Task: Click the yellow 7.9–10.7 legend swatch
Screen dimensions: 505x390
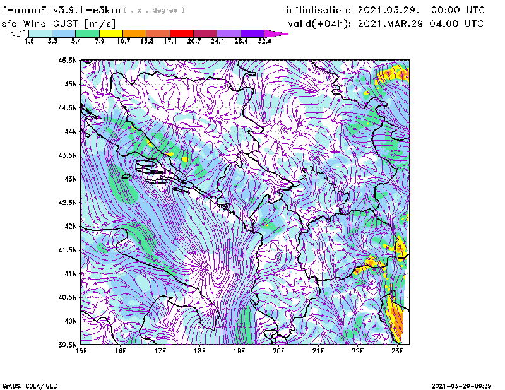Action: [x=111, y=33]
